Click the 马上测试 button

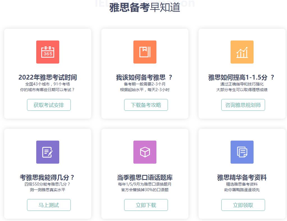pos(49,205)
